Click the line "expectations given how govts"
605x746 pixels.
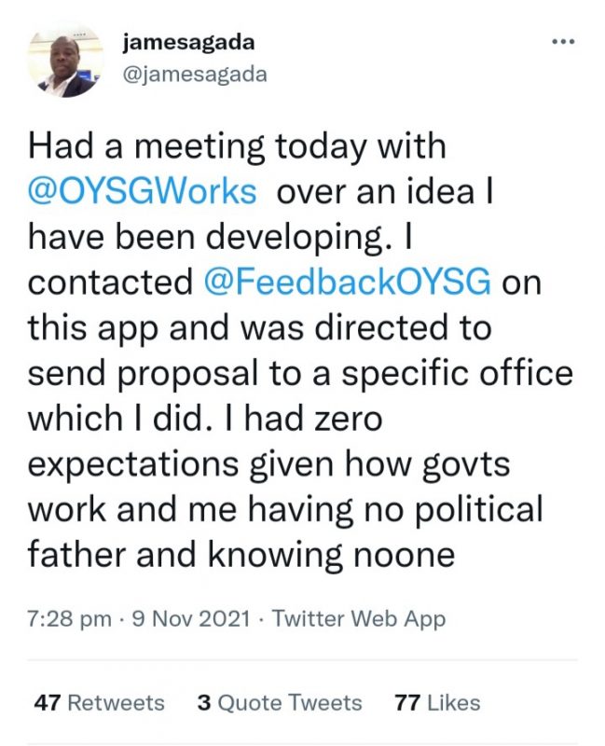pyautogui.click(x=252, y=464)
